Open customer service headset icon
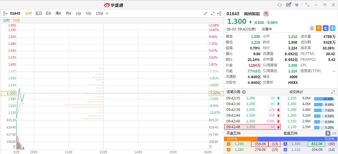338x154 pixels. pos(280,5)
